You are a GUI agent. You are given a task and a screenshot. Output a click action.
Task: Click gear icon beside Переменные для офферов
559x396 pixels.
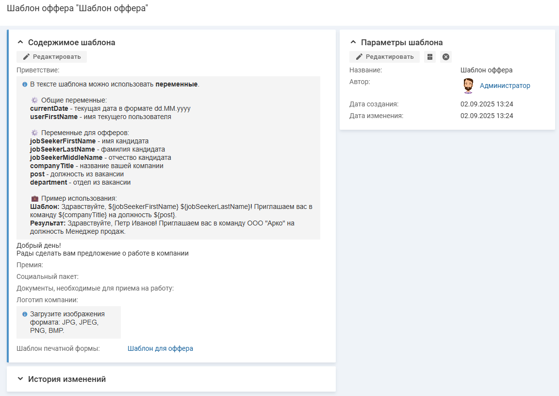[x=34, y=133]
